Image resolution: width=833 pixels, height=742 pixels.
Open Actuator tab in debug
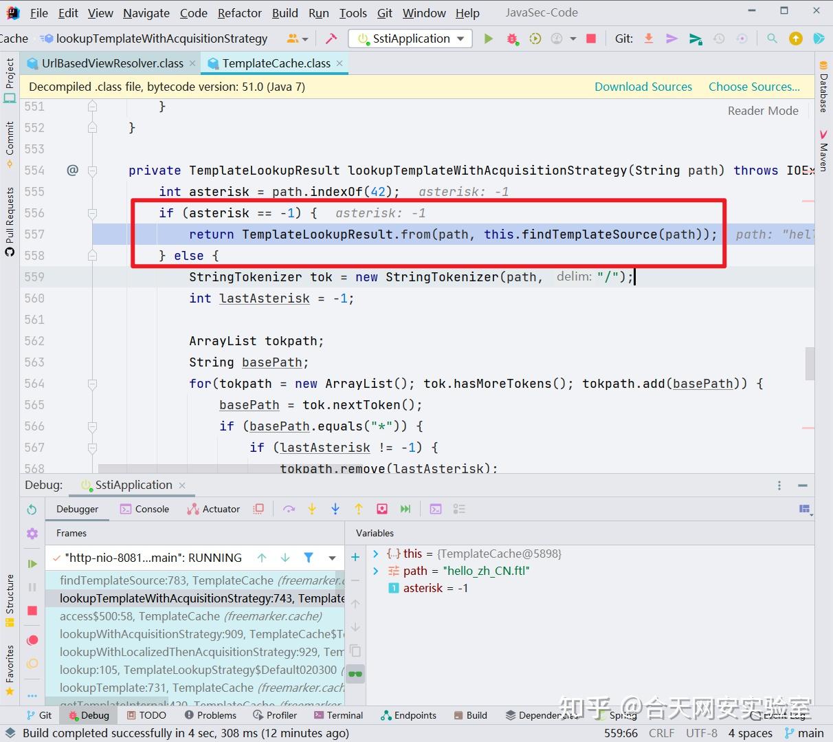[x=213, y=509]
